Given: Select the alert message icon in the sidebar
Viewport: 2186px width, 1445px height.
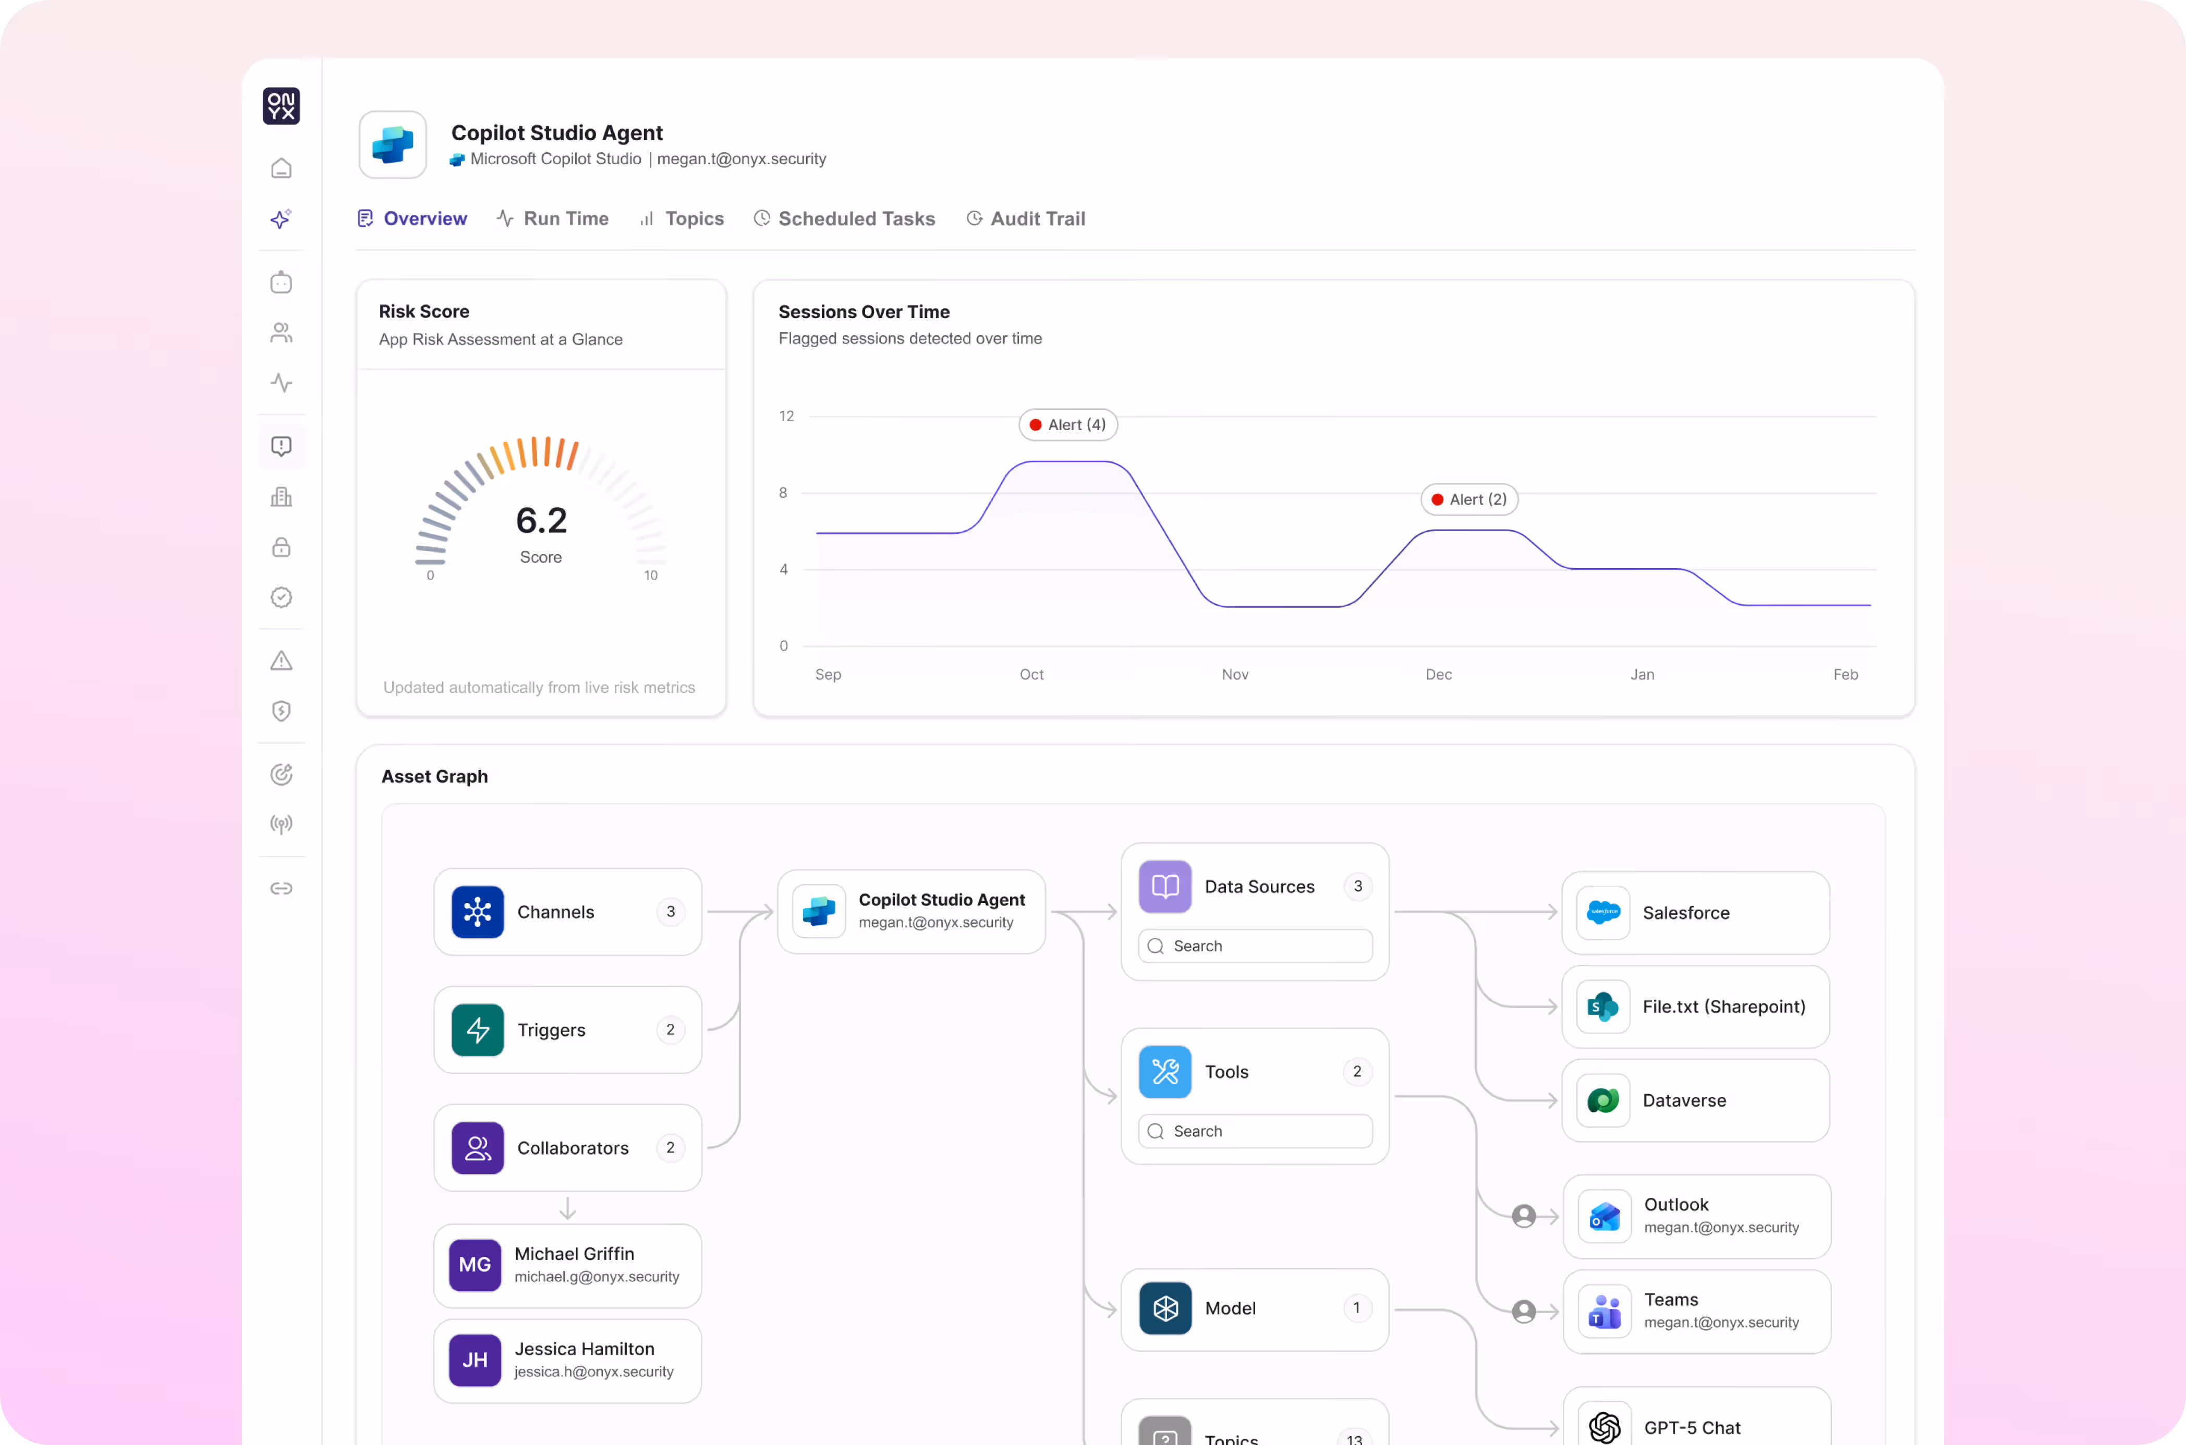Looking at the screenshot, I should click(281, 446).
